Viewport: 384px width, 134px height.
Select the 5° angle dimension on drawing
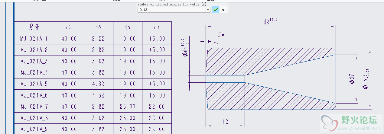click(x=221, y=34)
